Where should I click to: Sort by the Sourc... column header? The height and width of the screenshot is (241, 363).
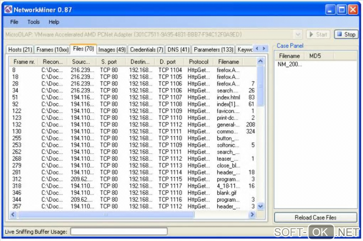82,62
